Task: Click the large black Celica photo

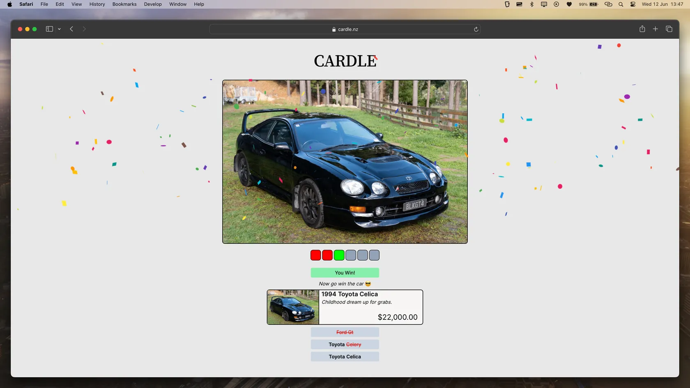Action: pos(345,162)
